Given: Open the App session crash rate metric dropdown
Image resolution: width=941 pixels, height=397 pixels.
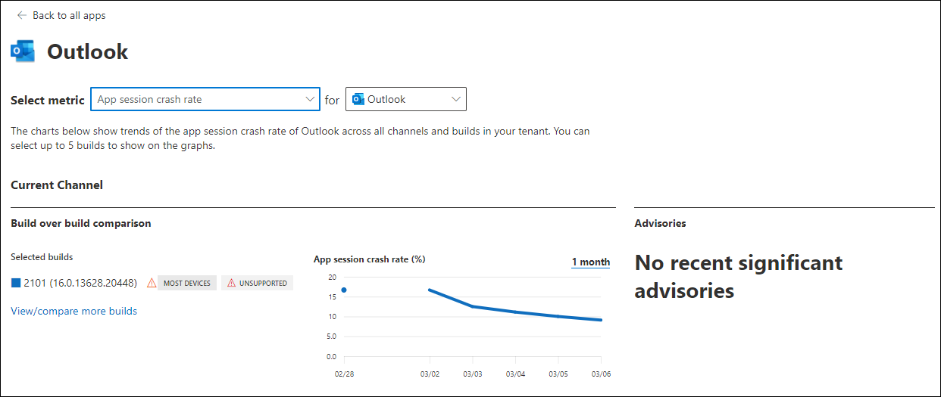Looking at the screenshot, I should [x=205, y=99].
